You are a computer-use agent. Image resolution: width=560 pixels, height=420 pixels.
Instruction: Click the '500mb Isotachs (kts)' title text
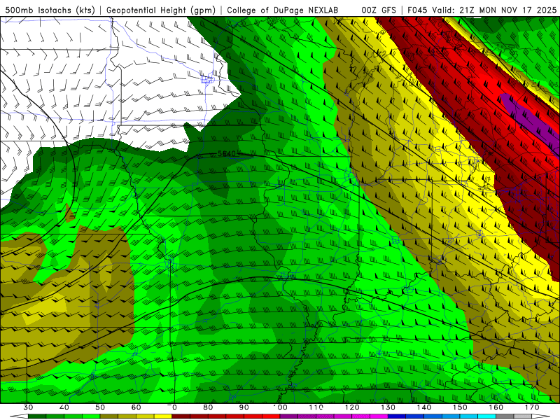click(x=50, y=10)
